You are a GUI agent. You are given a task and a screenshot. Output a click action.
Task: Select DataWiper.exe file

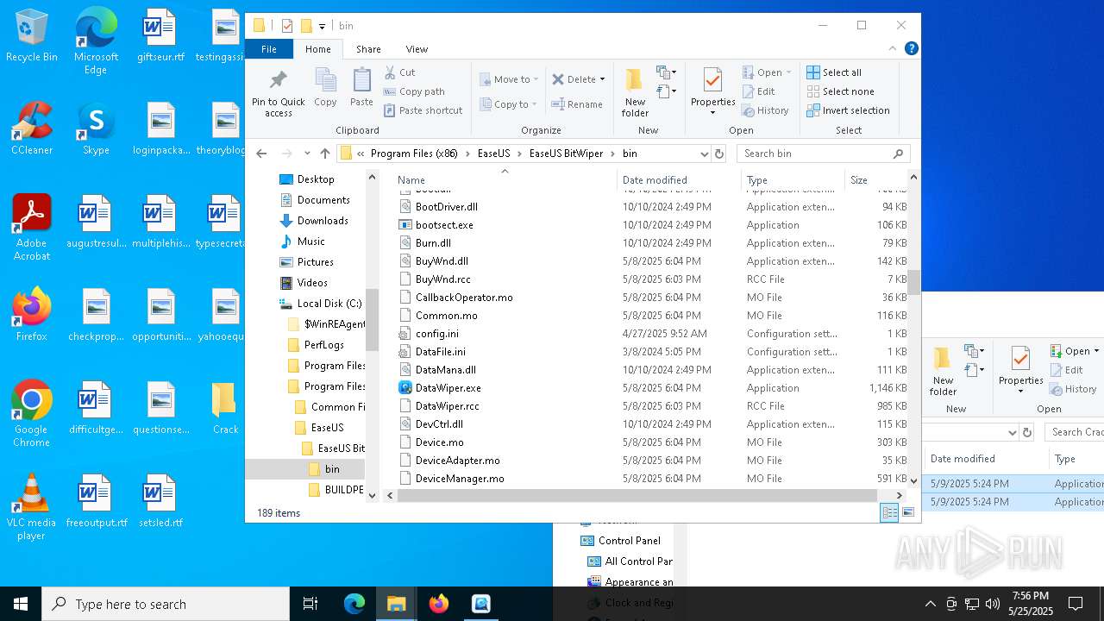point(448,388)
